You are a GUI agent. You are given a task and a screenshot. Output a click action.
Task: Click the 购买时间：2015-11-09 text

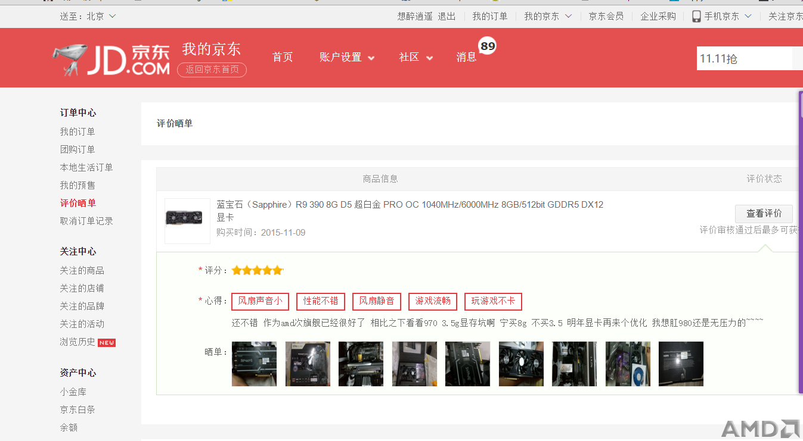[x=261, y=233]
